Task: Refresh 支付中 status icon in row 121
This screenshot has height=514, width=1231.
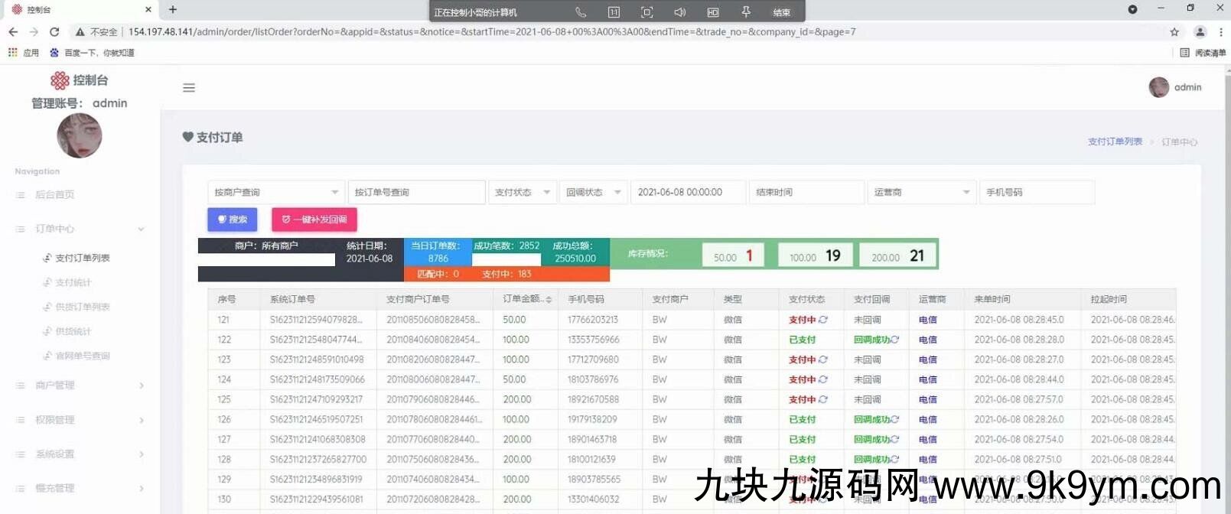Action: tap(823, 320)
